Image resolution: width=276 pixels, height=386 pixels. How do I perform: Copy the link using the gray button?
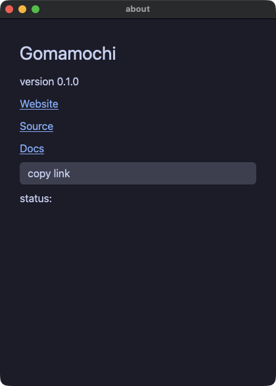tap(138, 173)
